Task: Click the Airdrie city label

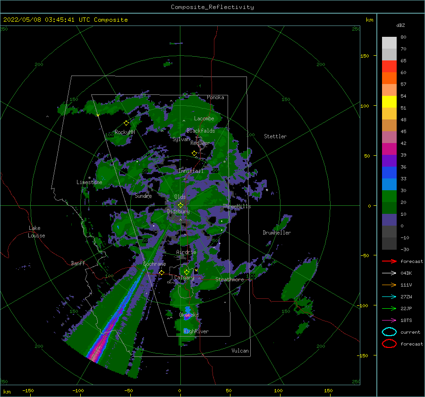Action: click(186, 252)
